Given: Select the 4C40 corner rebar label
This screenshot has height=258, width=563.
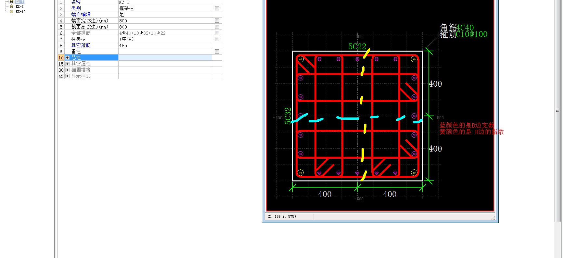Looking at the screenshot, I should [465, 28].
